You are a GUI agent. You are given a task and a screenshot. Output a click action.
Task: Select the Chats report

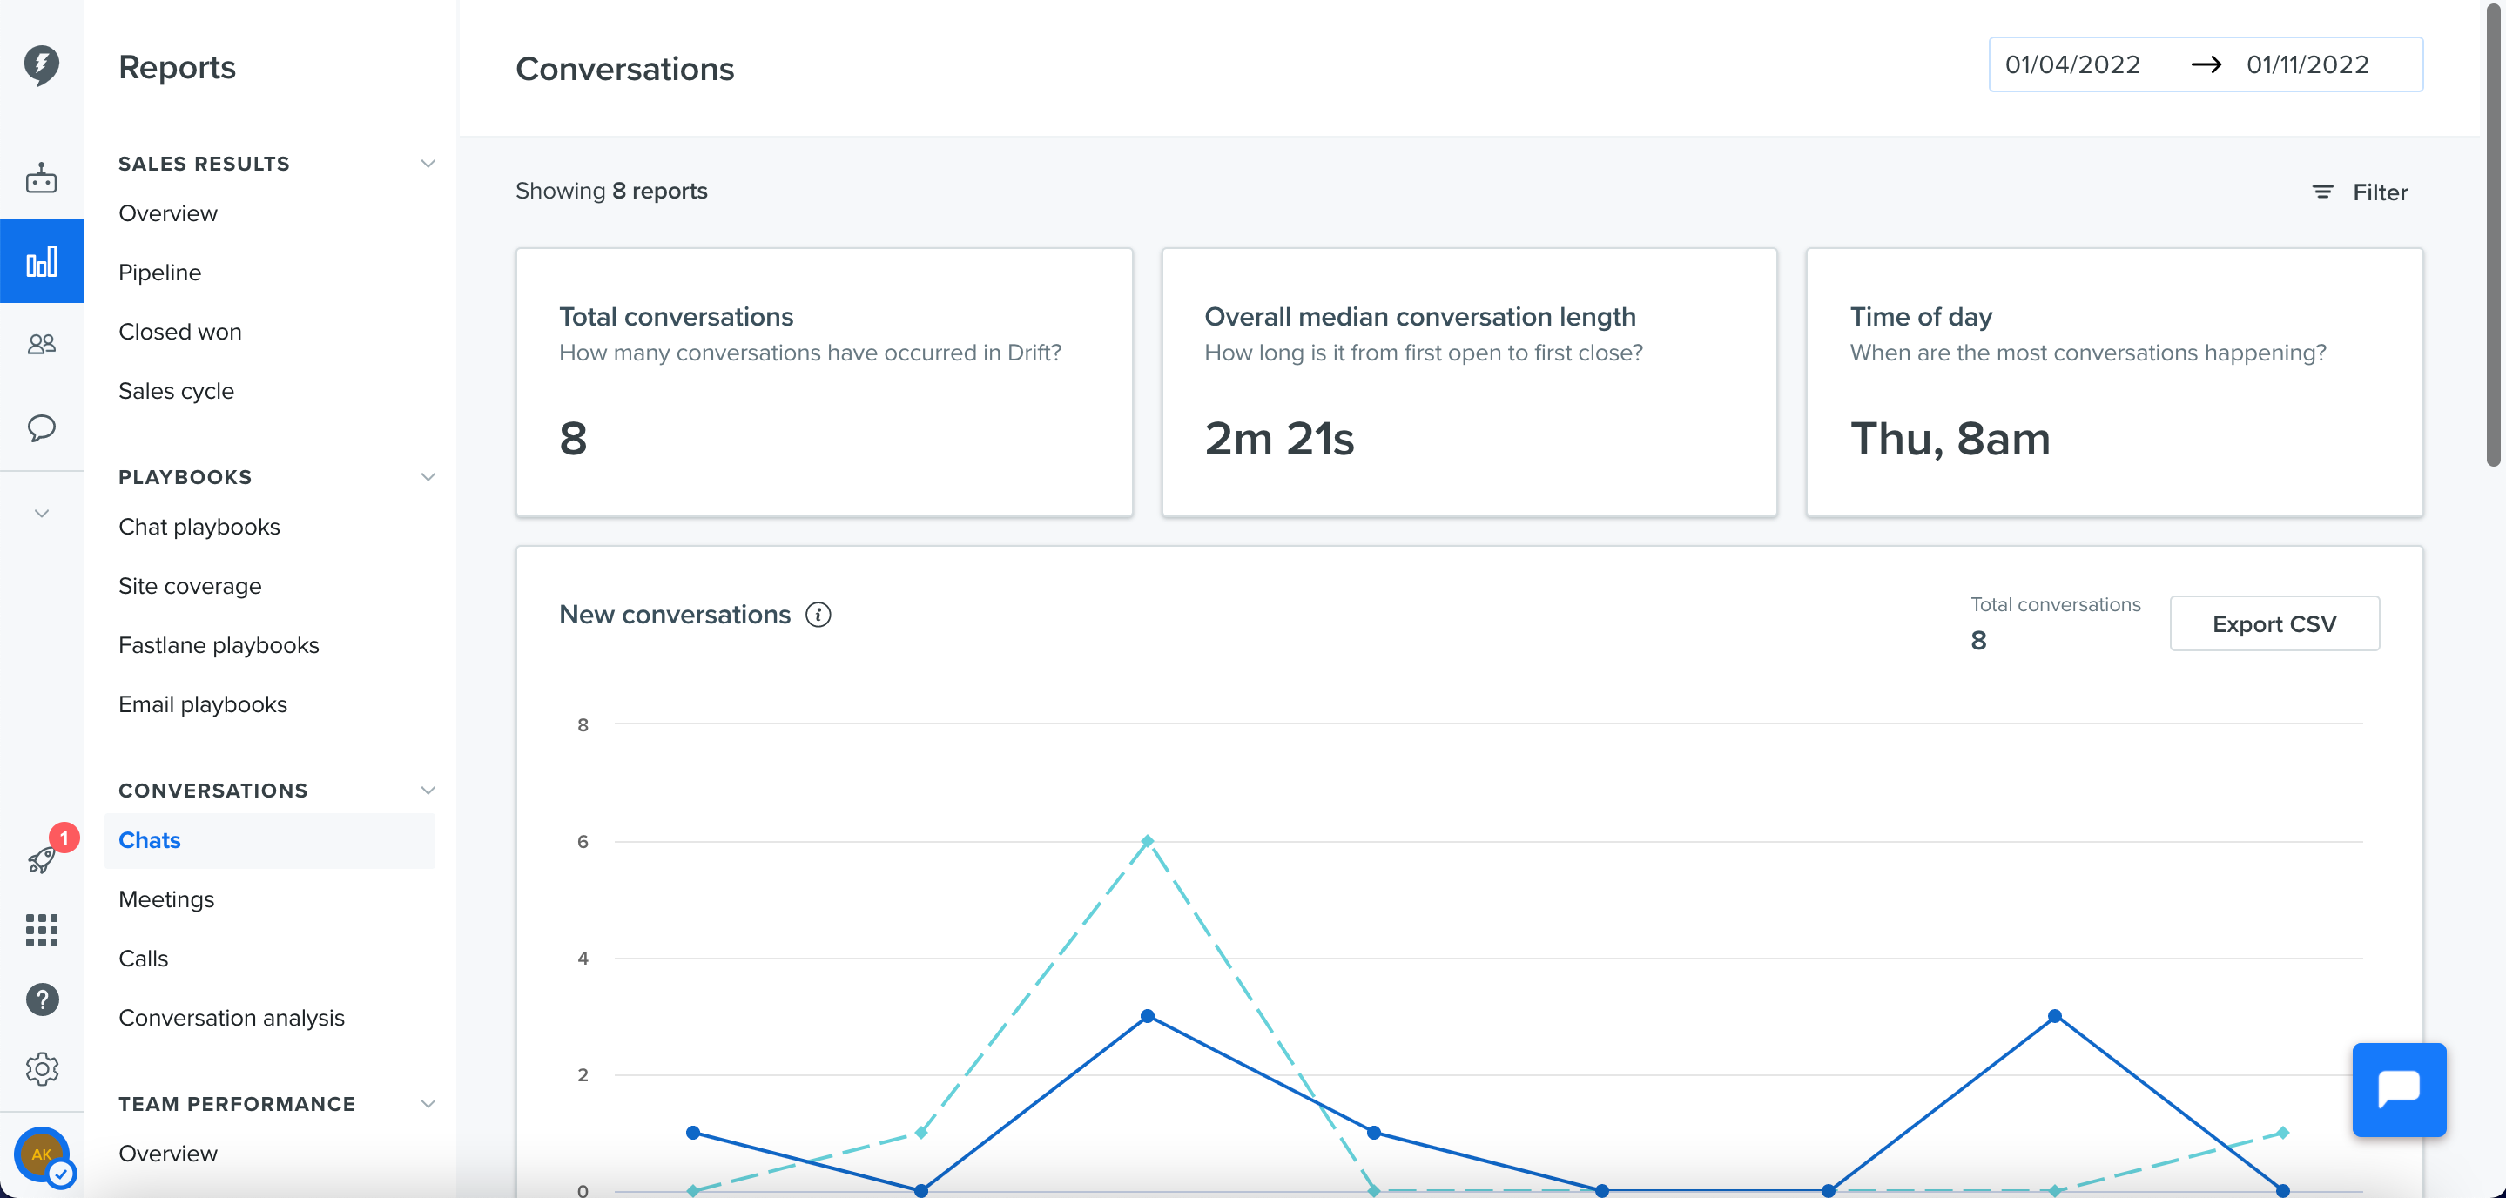(269, 840)
